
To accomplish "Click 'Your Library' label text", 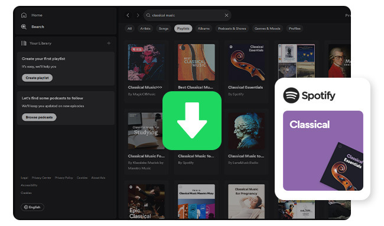I will pyautogui.click(x=40, y=43).
